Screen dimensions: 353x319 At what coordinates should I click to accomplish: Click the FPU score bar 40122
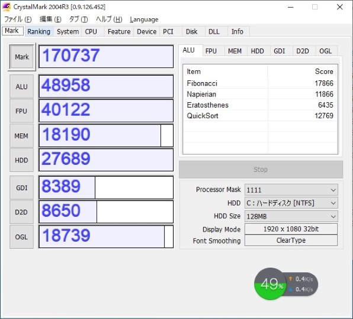pyautogui.click(x=106, y=111)
